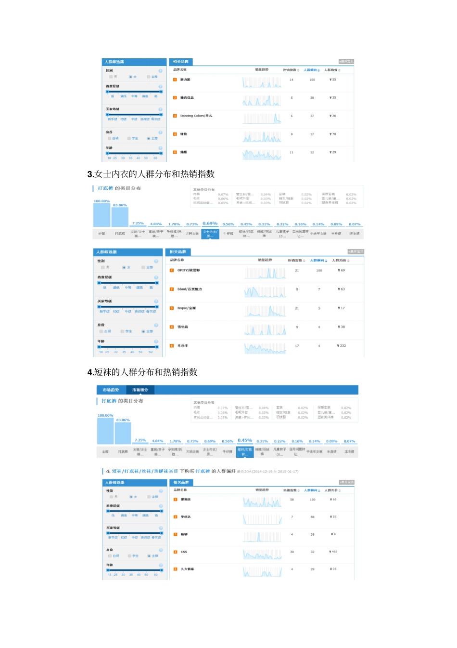457x648 pixels.
Task: Click the 消费层级 help icon in the topmost 人群筛选器 panel
Action: (161, 86)
